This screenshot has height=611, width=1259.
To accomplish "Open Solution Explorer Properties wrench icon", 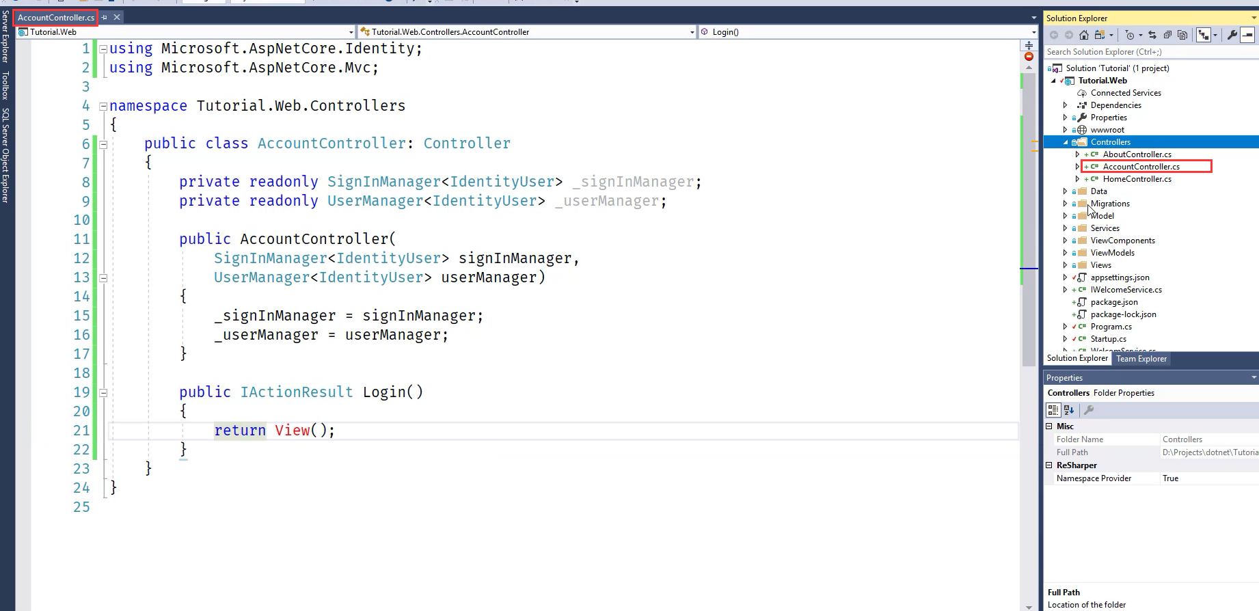I will point(1232,35).
